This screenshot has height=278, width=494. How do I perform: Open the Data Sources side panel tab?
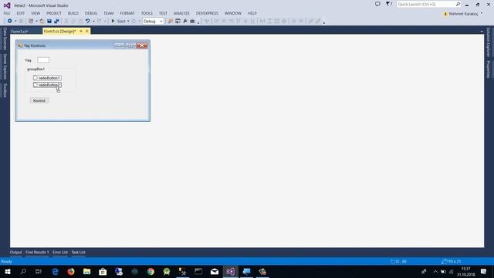[5, 39]
